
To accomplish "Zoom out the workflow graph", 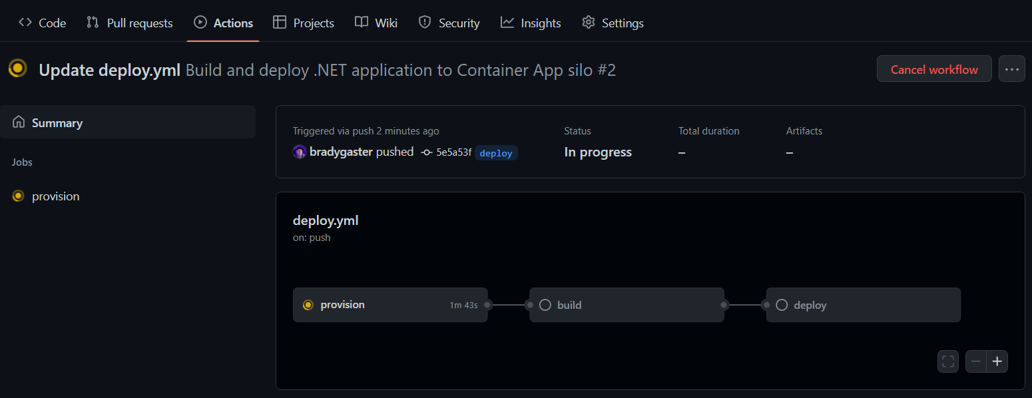I will pos(976,361).
